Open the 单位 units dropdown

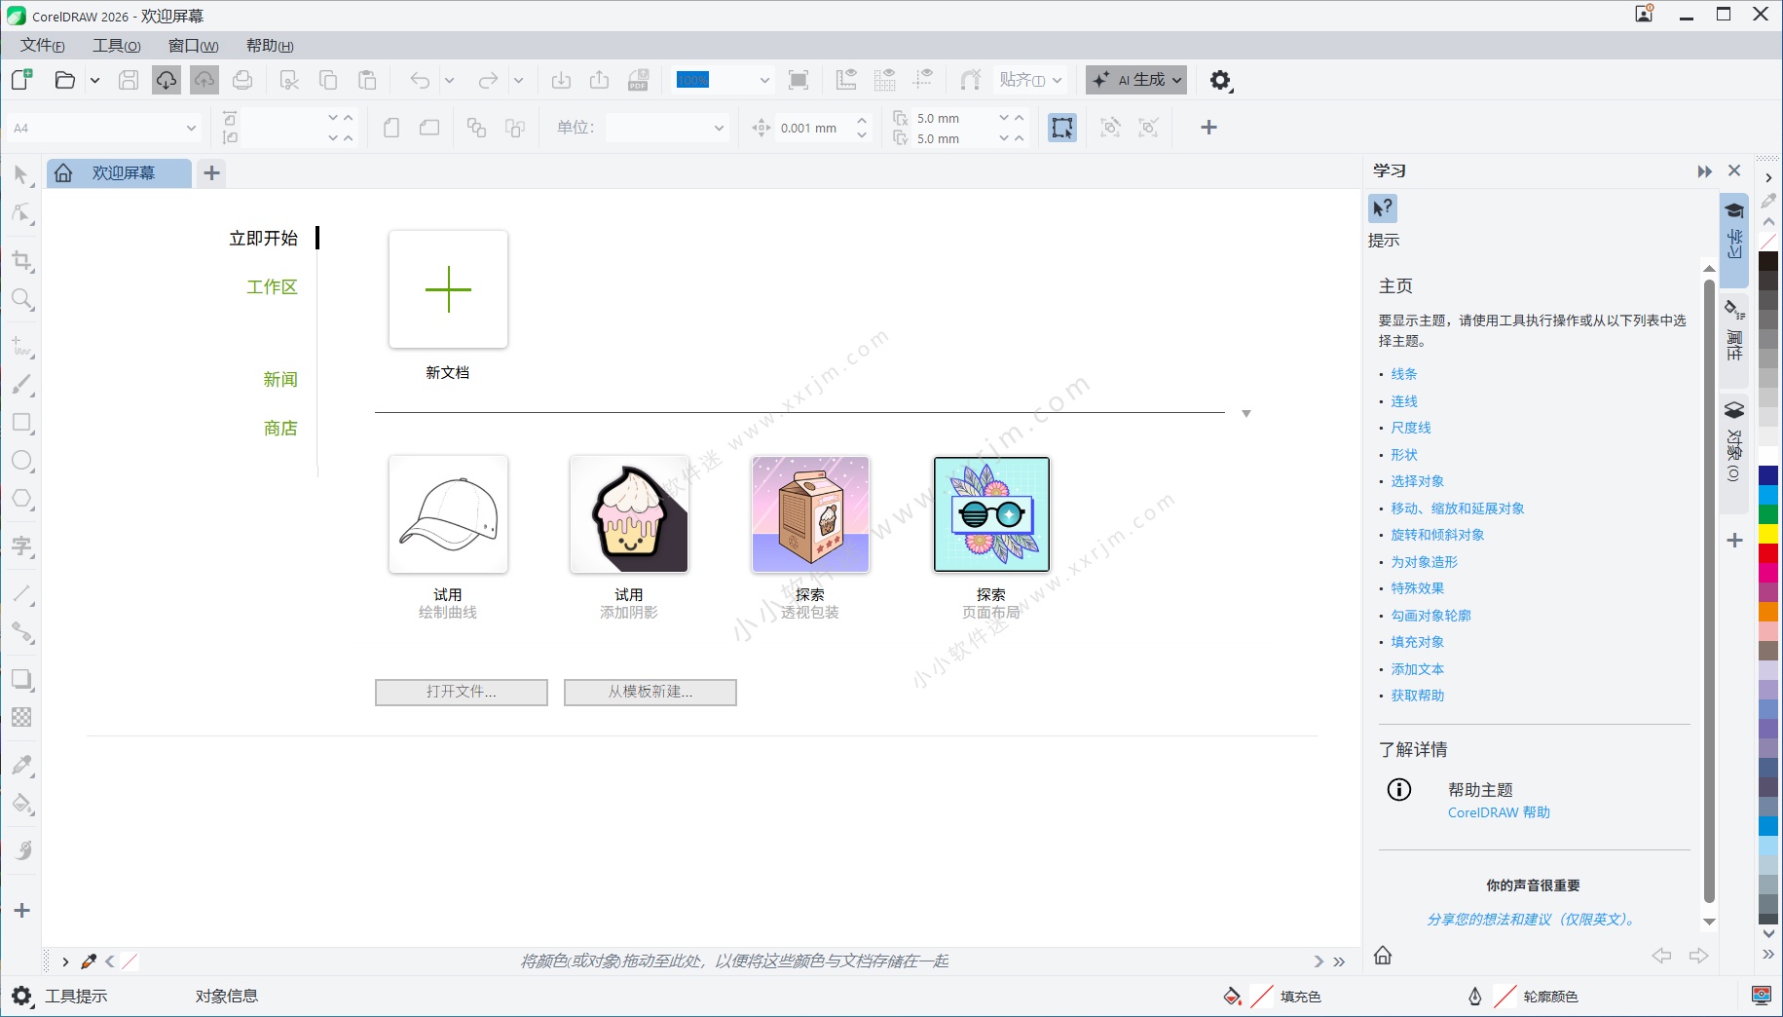tap(718, 127)
